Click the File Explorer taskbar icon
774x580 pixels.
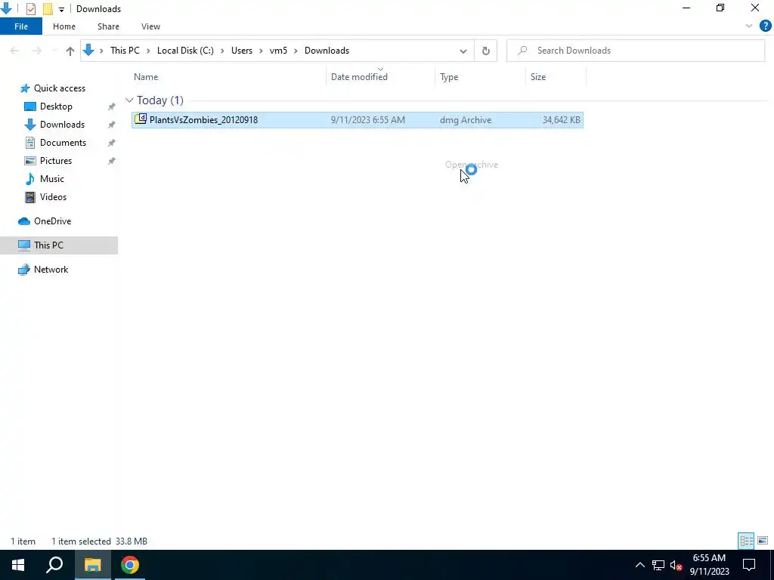pyautogui.click(x=92, y=565)
